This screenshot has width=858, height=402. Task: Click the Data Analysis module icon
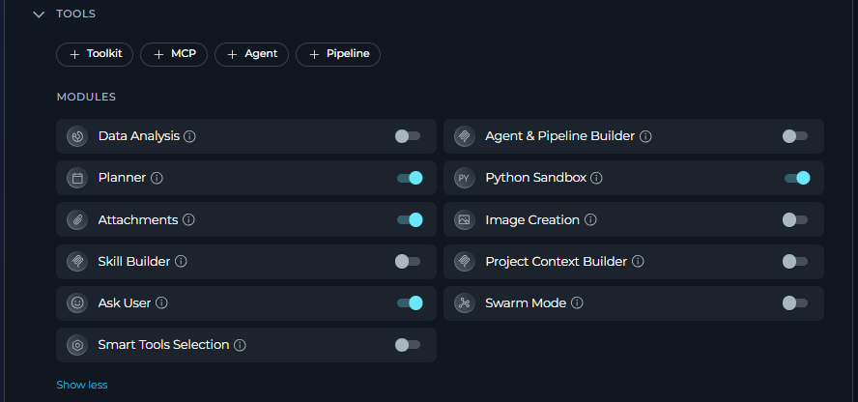tap(77, 136)
